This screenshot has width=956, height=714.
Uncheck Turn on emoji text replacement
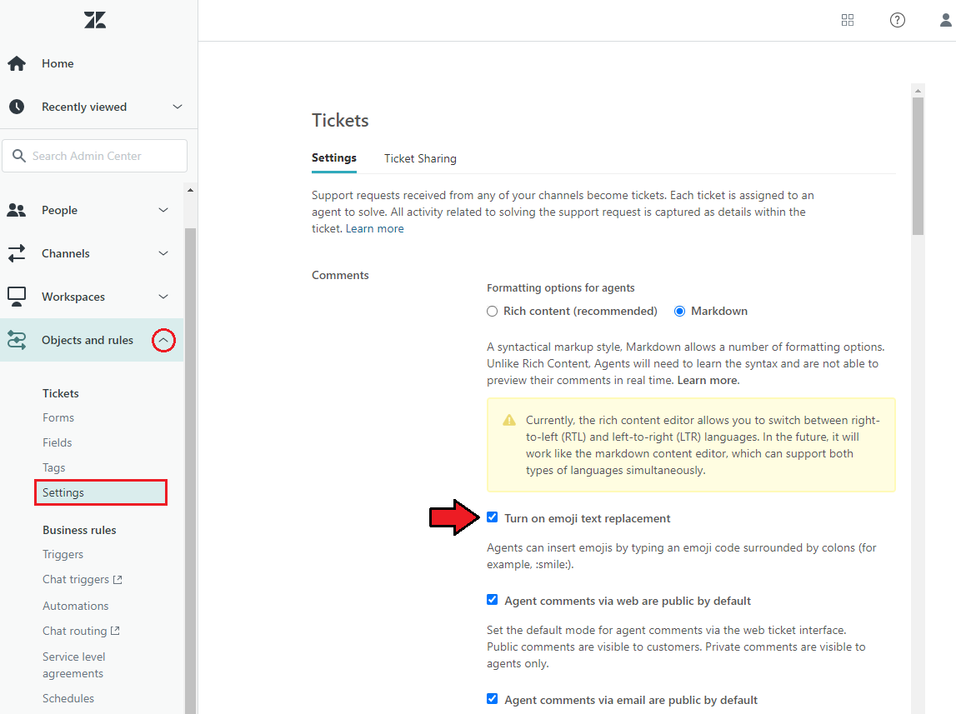[492, 518]
